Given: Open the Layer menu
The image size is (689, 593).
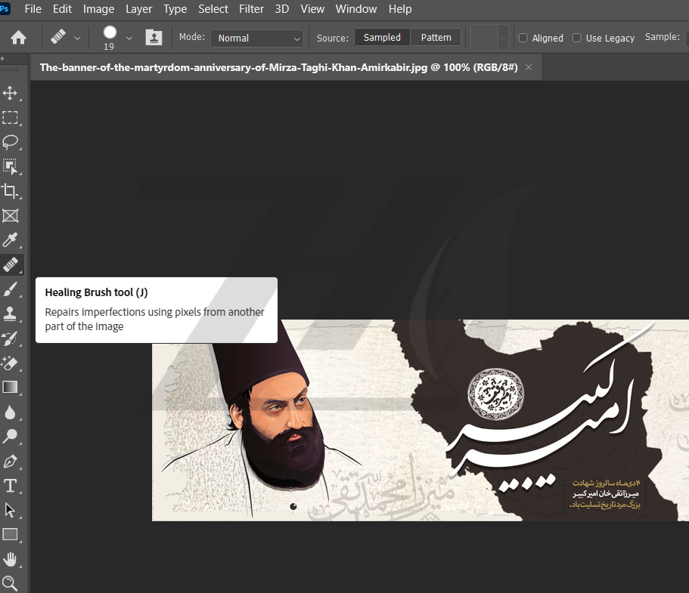Looking at the screenshot, I should (138, 9).
